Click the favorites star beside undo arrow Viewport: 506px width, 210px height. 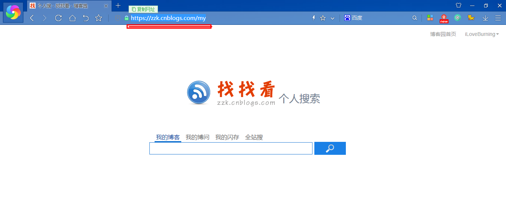(99, 18)
